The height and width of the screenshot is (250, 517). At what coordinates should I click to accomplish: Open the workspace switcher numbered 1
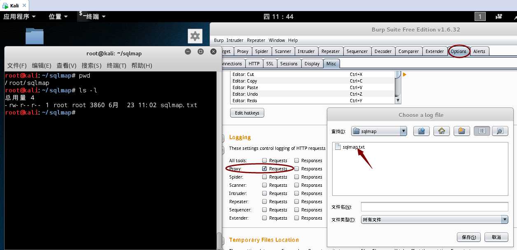480,16
